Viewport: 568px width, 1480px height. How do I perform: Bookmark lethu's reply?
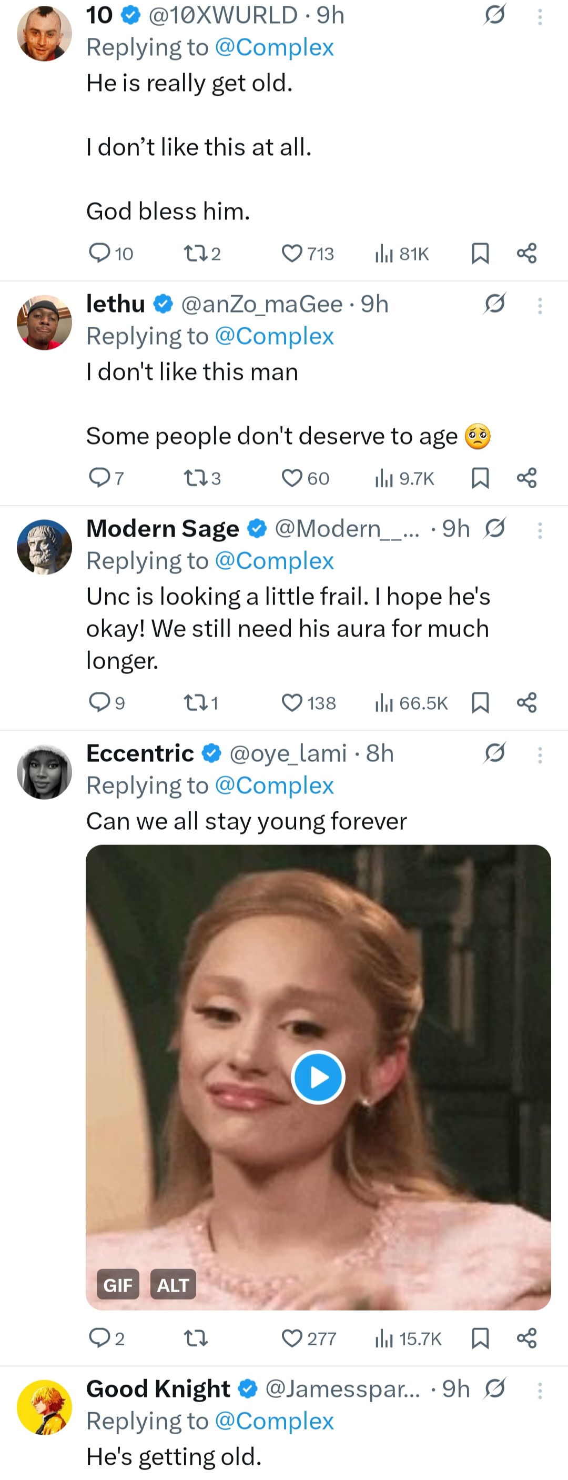(x=480, y=478)
